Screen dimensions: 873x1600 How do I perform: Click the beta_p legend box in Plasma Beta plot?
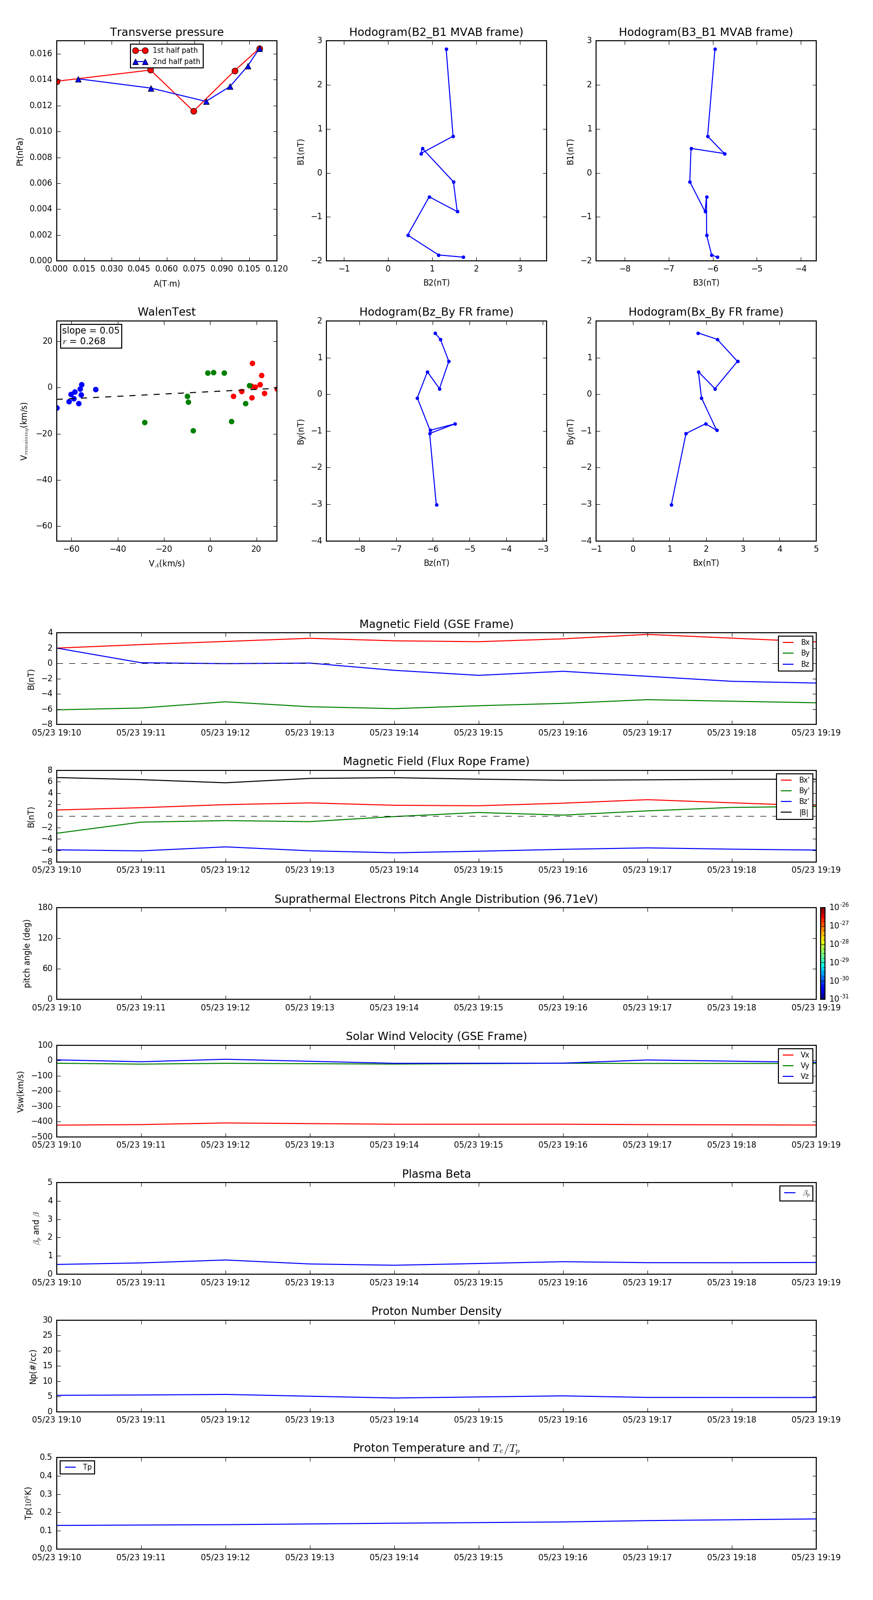pyautogui.click(x=796, y=1193)
